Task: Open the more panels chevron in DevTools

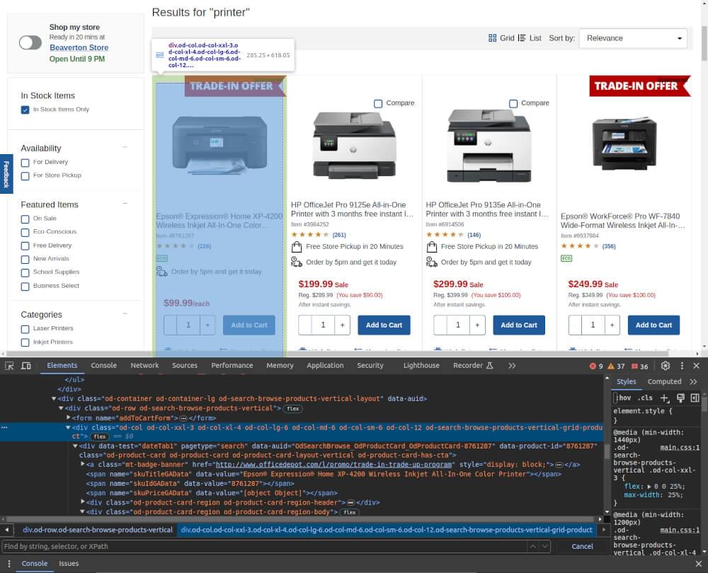Action: point(511,366)
